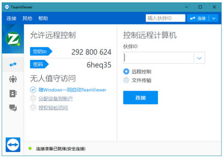This screenshot has height=157, width=223.
Task: Open the 随Windows一同启动TeamViewer link
Action: click(72, 90)
